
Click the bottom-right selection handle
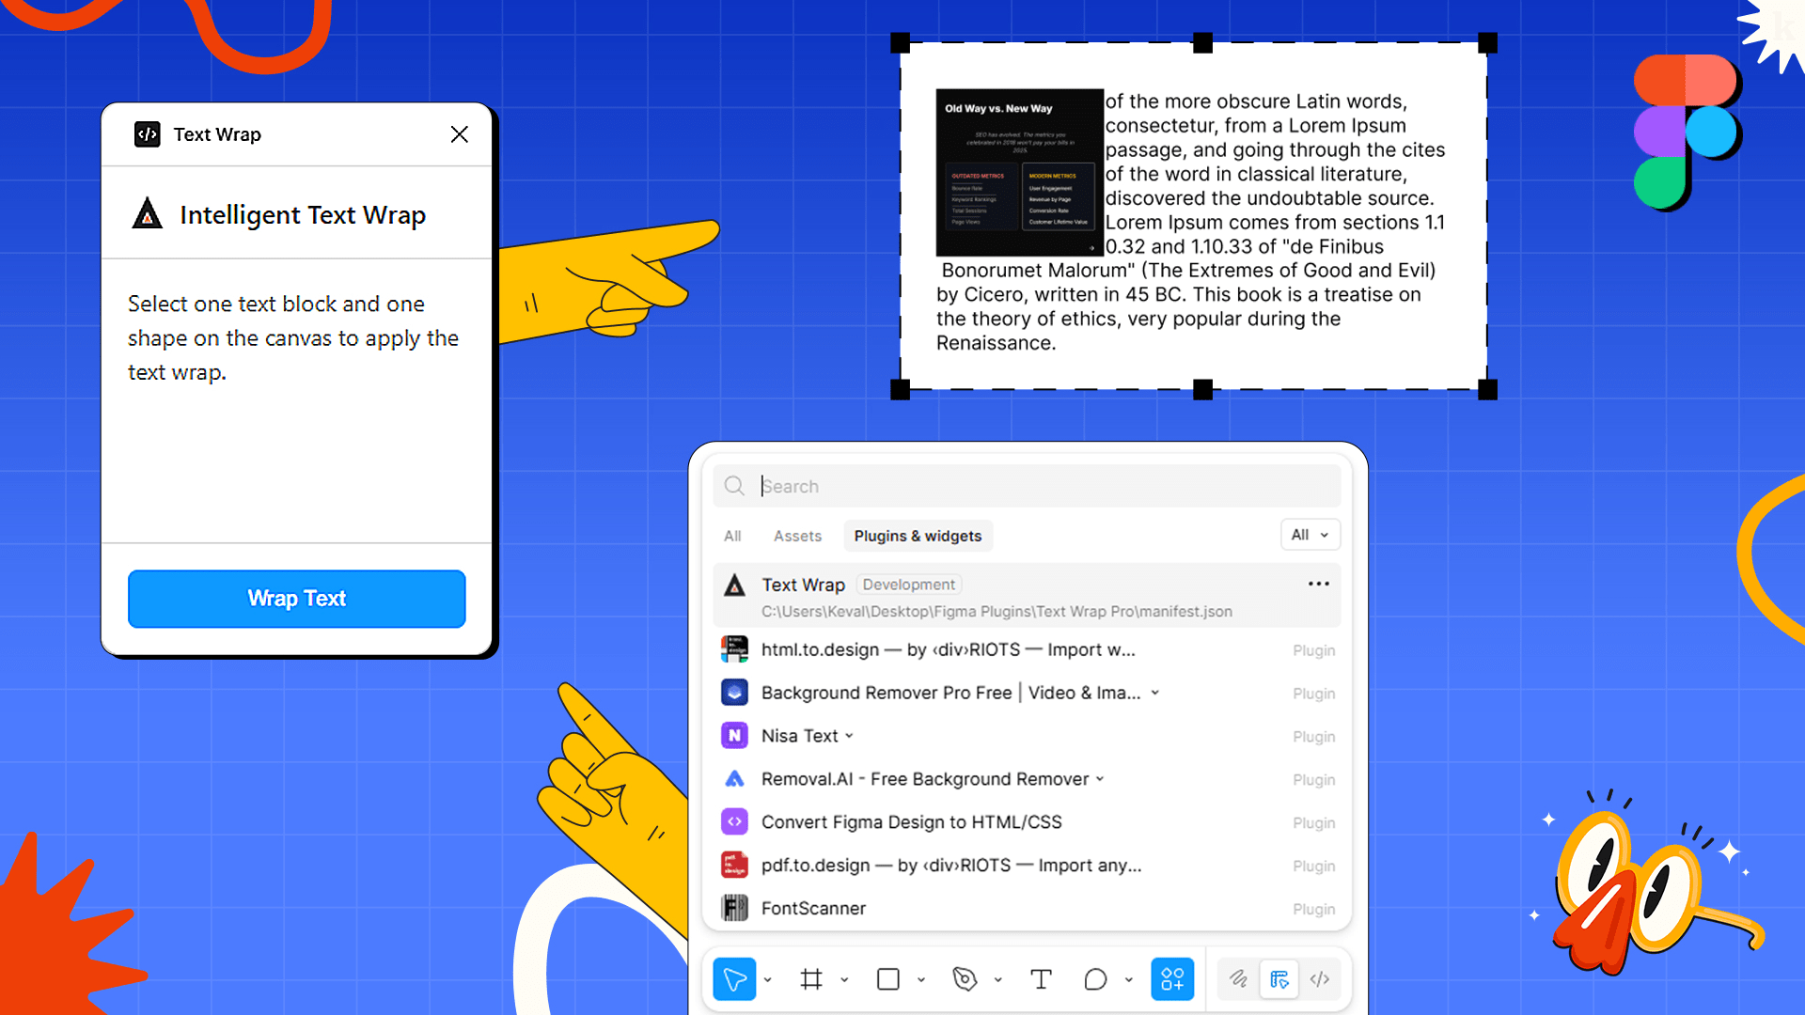tap(1487, 389)
